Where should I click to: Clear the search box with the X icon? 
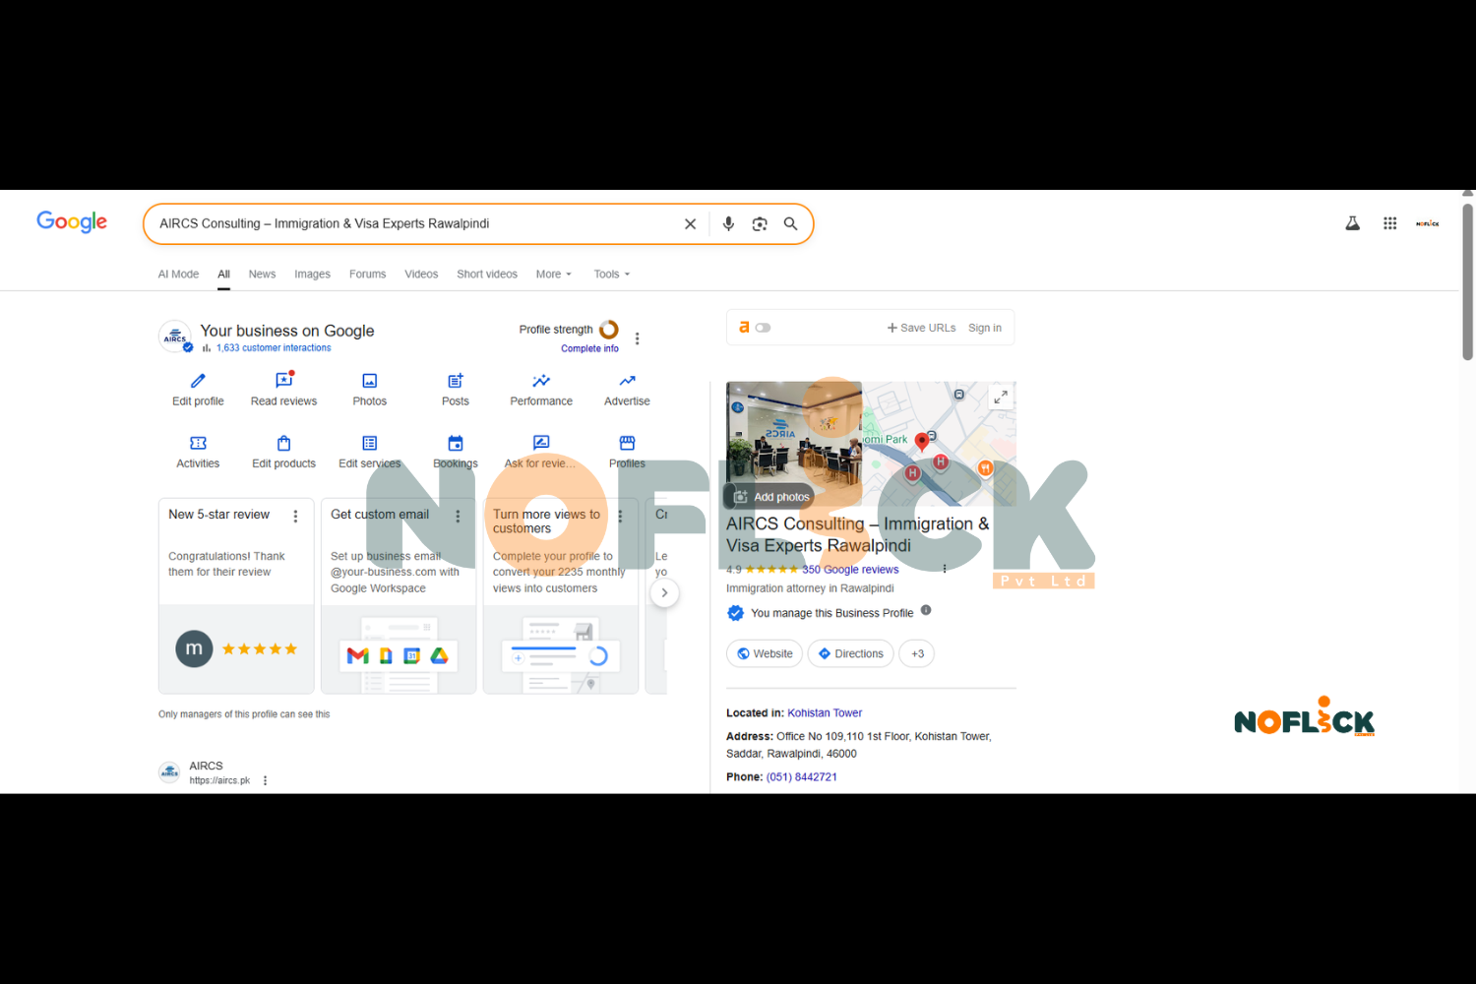(x=690, y=224)
